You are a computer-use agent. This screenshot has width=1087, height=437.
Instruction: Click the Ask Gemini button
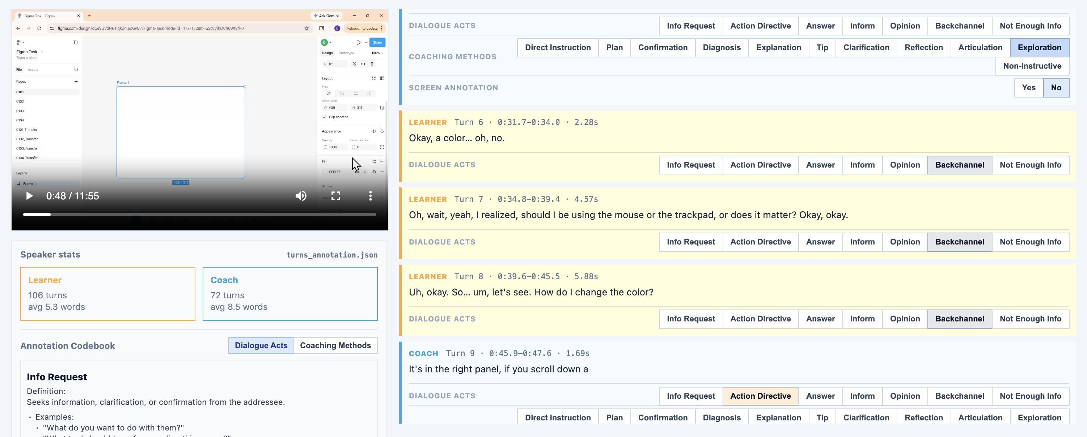326,16
